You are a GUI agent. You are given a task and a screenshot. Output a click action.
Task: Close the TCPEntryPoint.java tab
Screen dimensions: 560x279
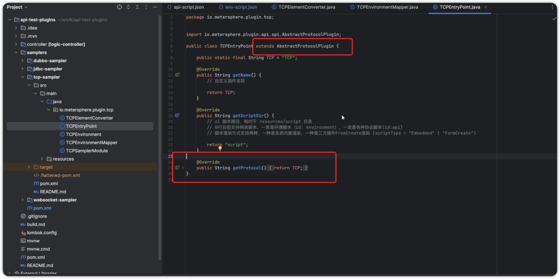[x=486, y=7]
